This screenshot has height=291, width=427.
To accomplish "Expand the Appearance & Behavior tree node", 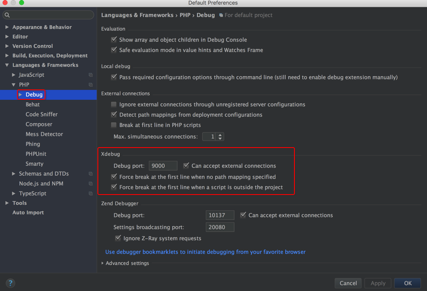I will (7, 27).
